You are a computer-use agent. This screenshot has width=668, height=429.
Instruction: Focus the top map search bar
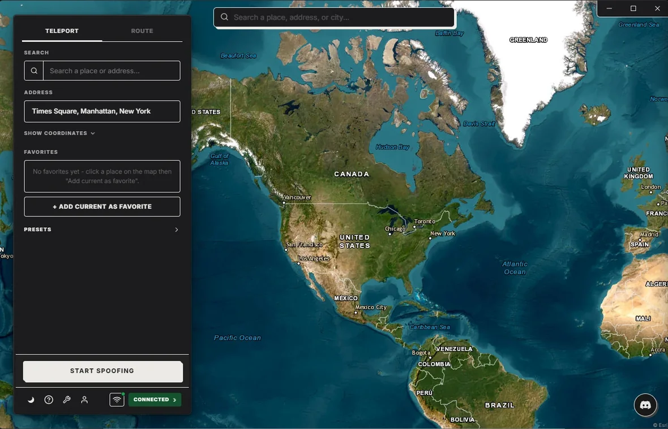[x=334, y=18]
